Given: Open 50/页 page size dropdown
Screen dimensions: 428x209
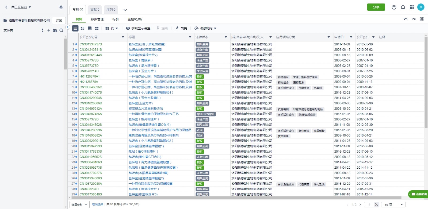Looking at the screenshot, I should 393,204.
